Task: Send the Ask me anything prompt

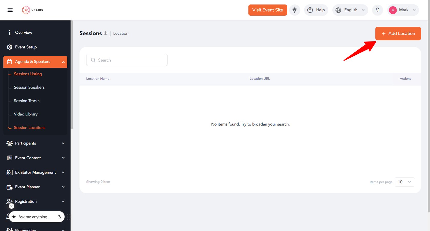Action: [59, 217]
